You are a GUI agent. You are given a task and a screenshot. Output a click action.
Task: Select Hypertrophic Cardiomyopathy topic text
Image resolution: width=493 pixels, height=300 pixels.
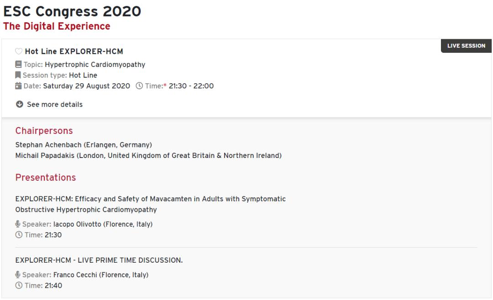coord(95,64)
